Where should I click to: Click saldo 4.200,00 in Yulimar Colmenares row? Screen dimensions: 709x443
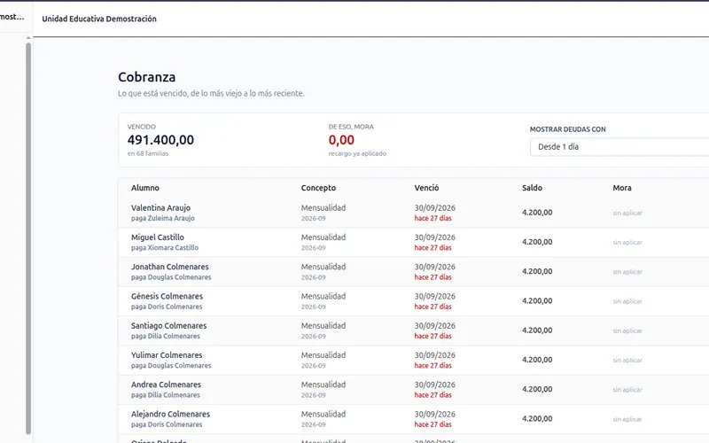click(x=537, y=360)
